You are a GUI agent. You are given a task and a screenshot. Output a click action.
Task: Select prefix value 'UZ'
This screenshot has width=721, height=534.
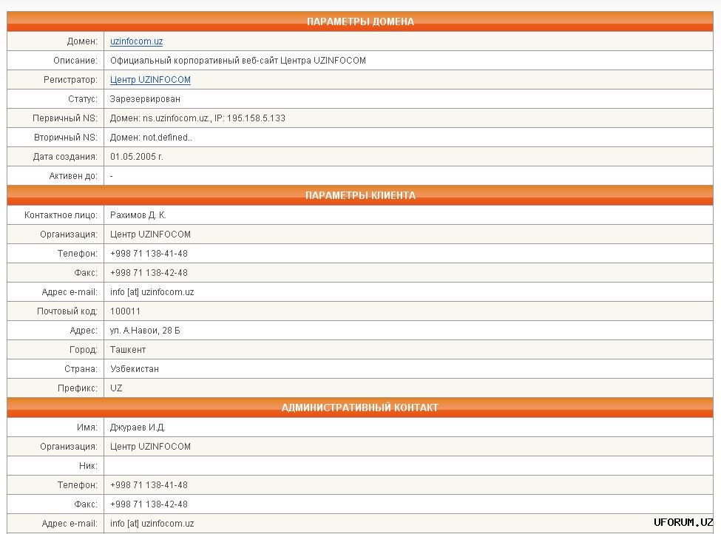click(x=116, y=388)
